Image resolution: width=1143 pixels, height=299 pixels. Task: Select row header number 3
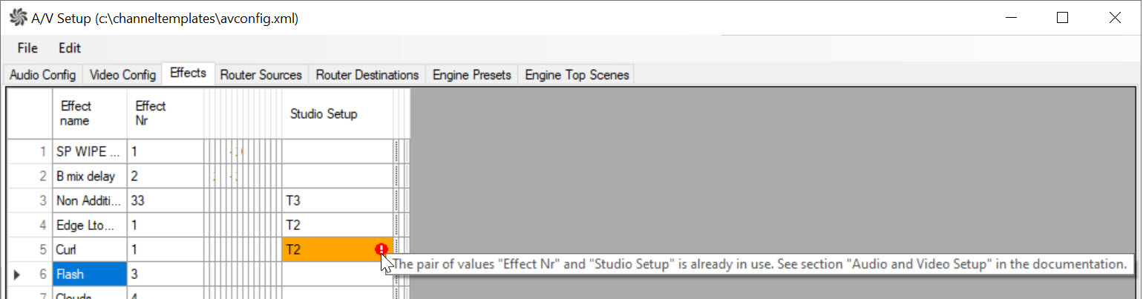(30, 200)
